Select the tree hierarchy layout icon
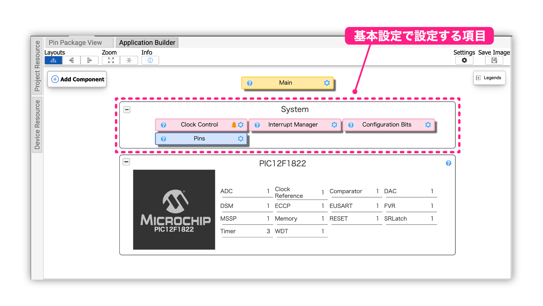This screenshot has height=306, width=543. [53, 60]
